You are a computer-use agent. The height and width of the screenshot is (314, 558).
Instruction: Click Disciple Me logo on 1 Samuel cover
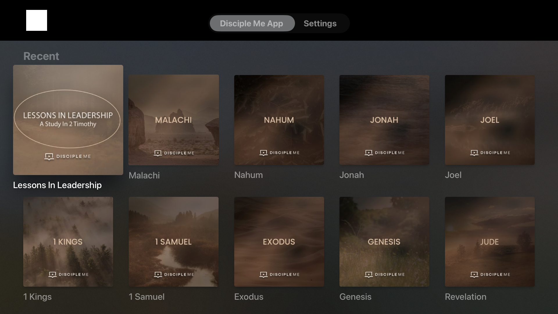(174, 274)
